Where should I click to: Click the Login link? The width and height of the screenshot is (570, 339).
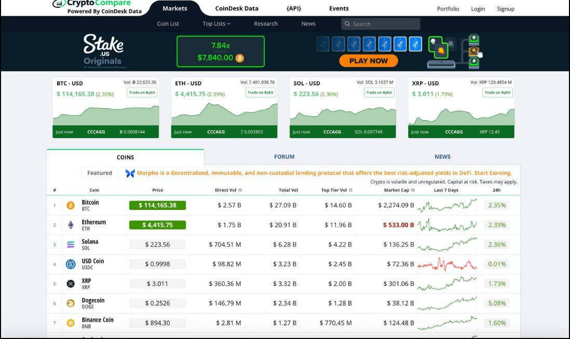[x=478, y=9]
